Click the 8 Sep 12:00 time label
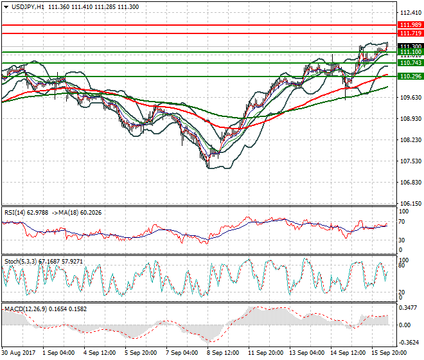The width and height of the screenshot is (424, 360). pos(223,353)
